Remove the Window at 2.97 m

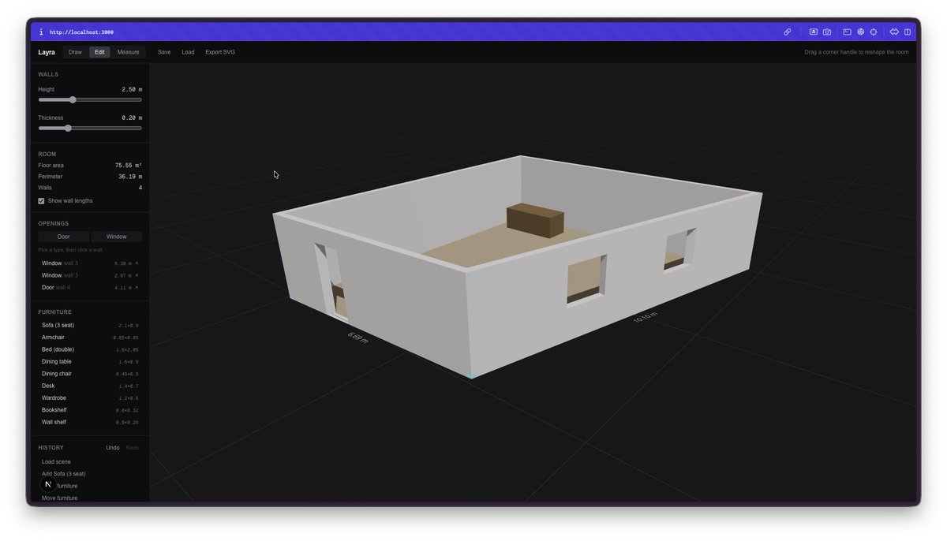137,275
